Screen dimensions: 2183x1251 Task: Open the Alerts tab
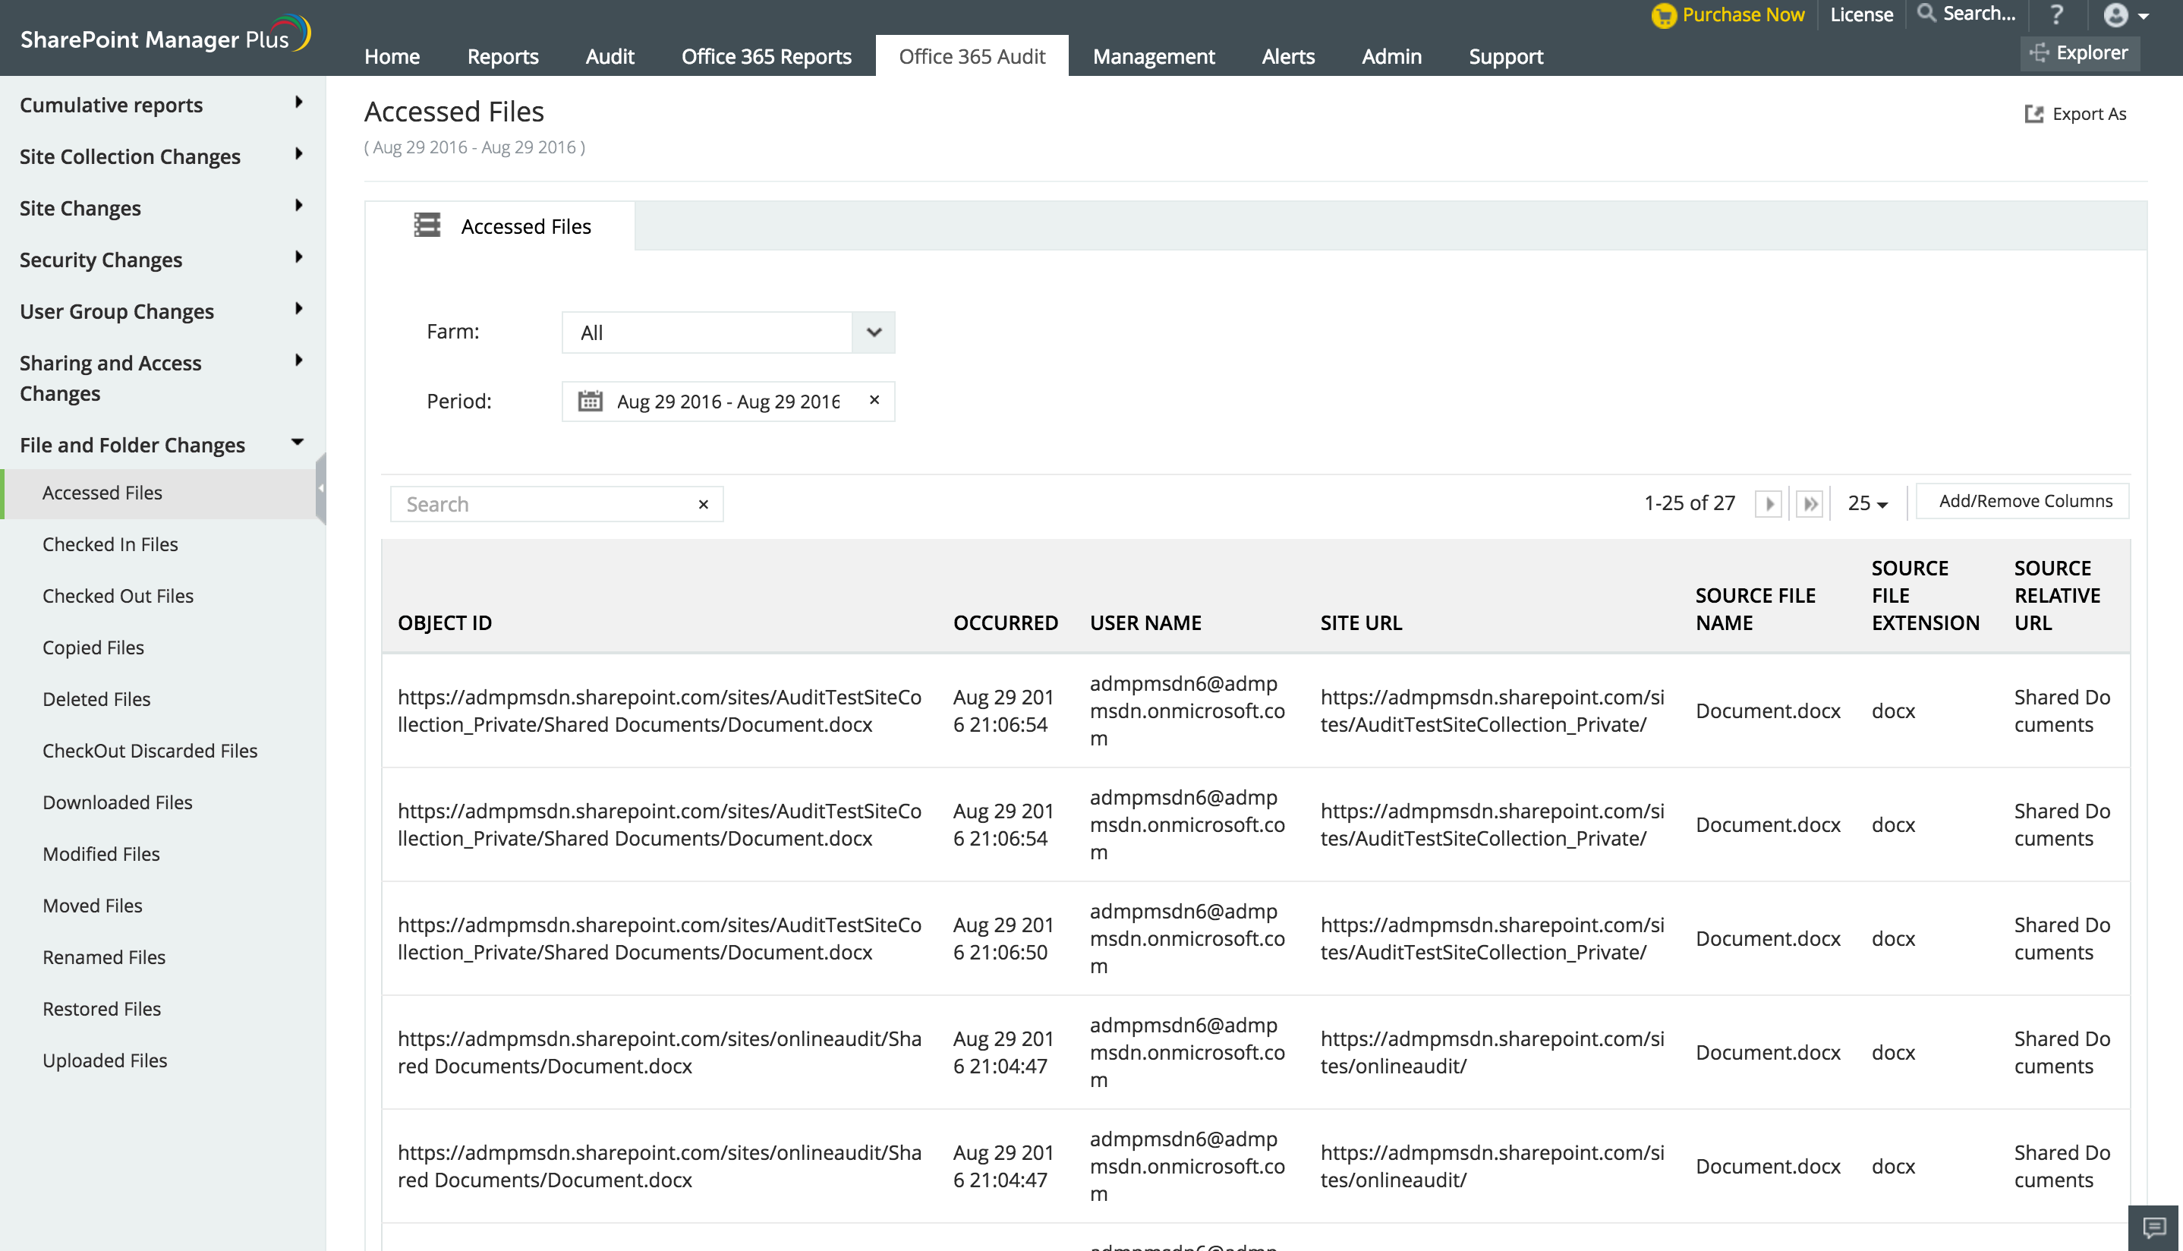(x=1287, y=57)
